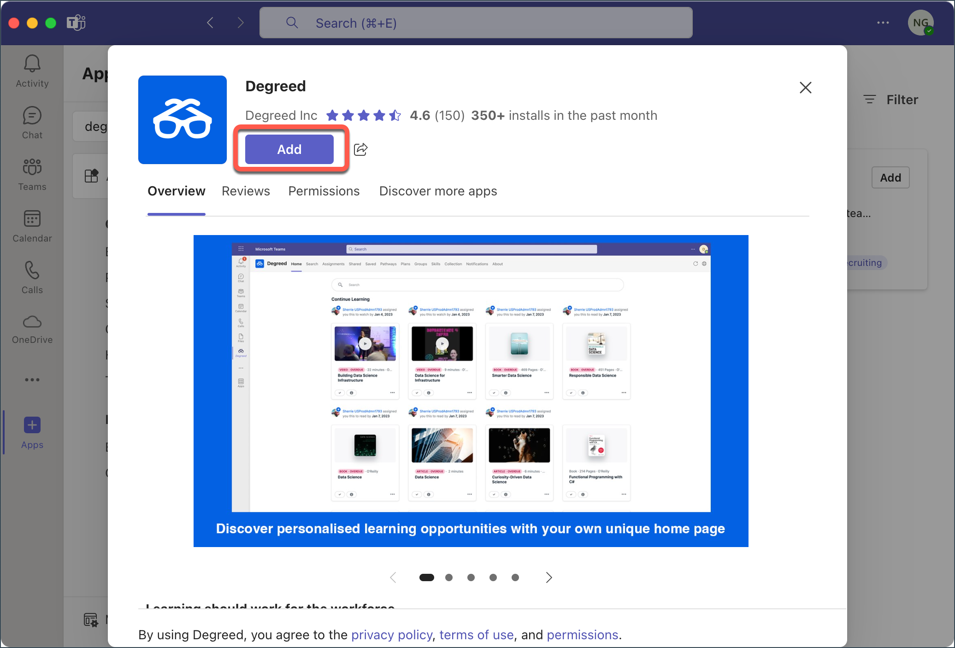This screenshot has height=648, width=955.
Task: Open the Permissions tab
Action: tap(324, 191)
